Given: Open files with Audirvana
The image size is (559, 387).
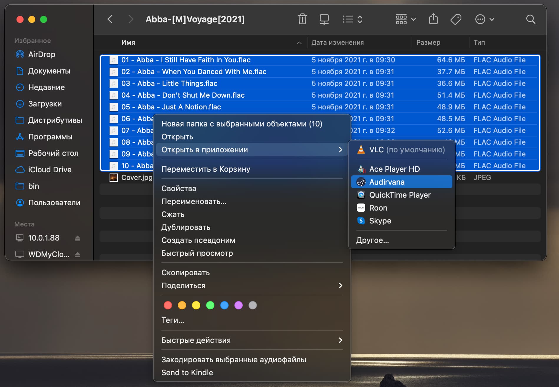Looking at the screenshot, I should pyautogui.click(x=402, y=182).
